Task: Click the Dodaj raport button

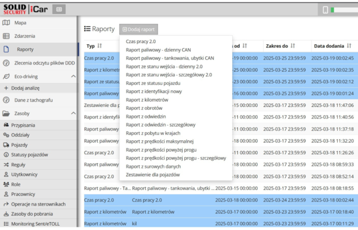Action: click(x=138, y=29)
